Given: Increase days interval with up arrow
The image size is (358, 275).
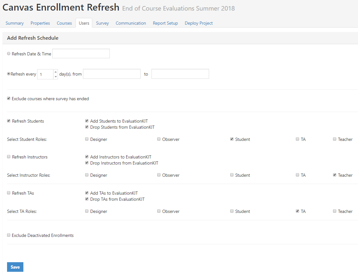Looking at the screenshot, I should [55, 72].
